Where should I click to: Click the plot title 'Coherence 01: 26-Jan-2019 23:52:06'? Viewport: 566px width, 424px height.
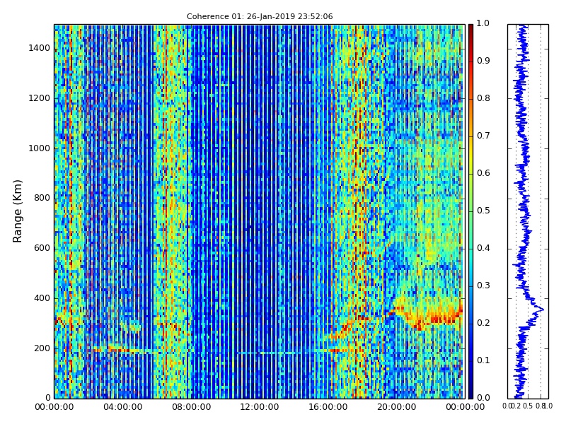click(260, 16)
